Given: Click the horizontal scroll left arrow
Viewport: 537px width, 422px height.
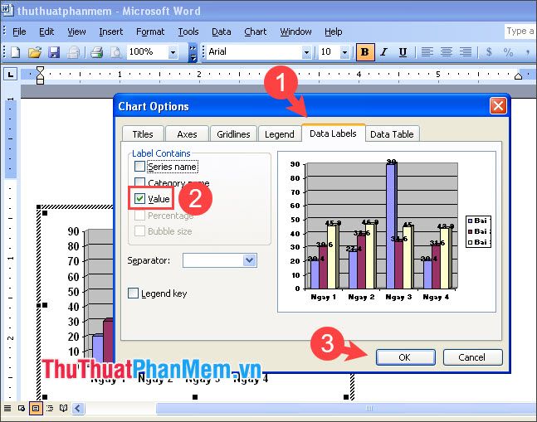Looking at the screenshot, I should point(78,408).
